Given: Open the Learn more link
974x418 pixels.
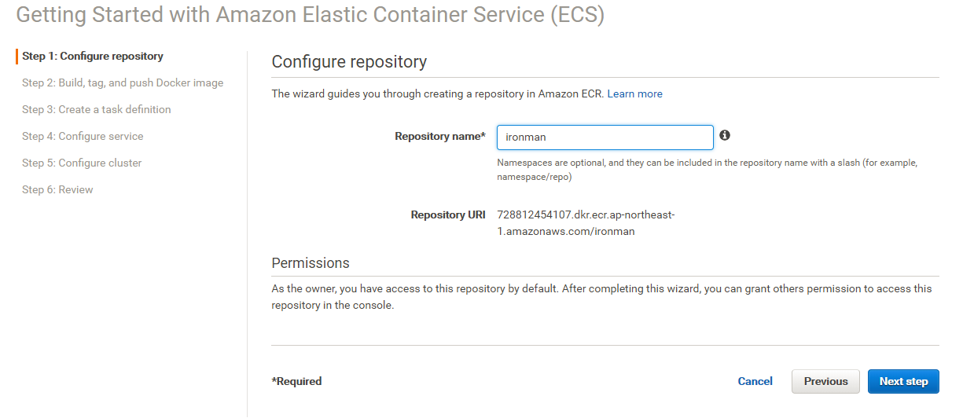Looking at the screenshot, I should tap(634, 93).
